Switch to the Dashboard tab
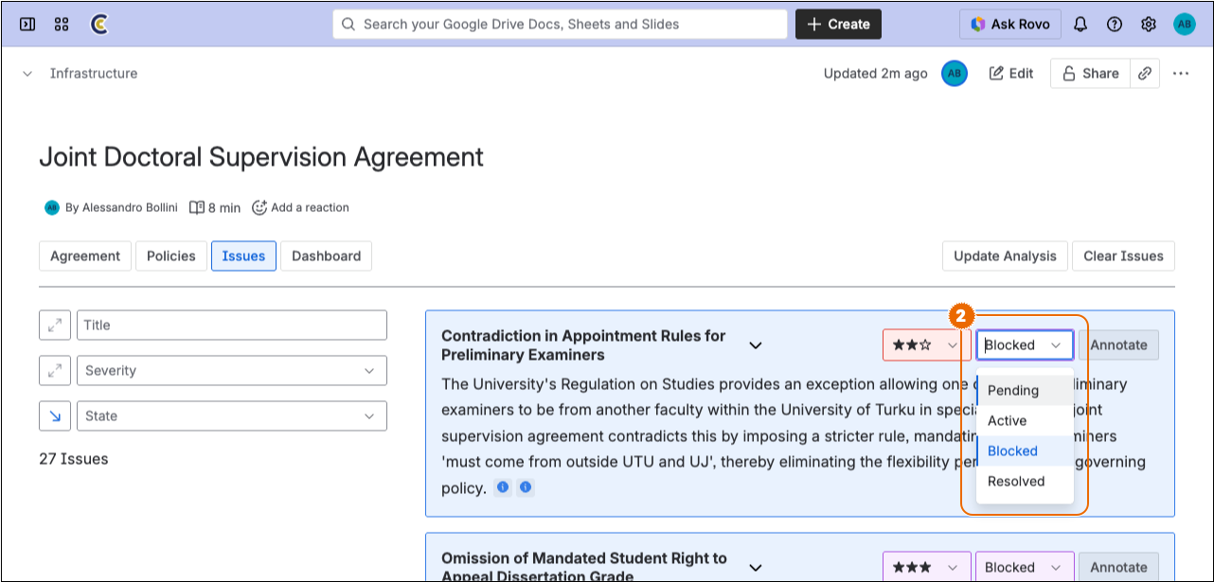 tap(326, 256)
